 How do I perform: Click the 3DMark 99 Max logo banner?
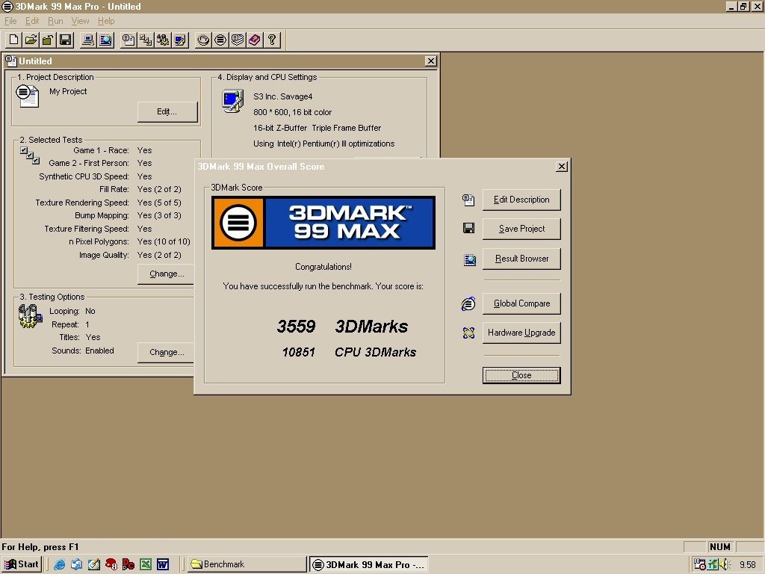(x=323, y=223)
